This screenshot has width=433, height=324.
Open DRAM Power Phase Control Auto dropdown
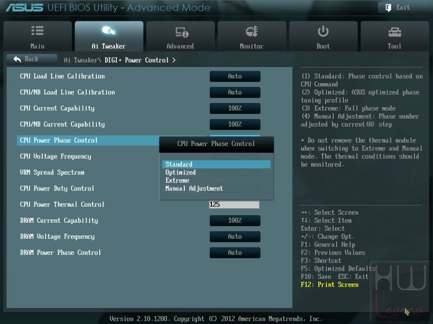coord(235,253)
